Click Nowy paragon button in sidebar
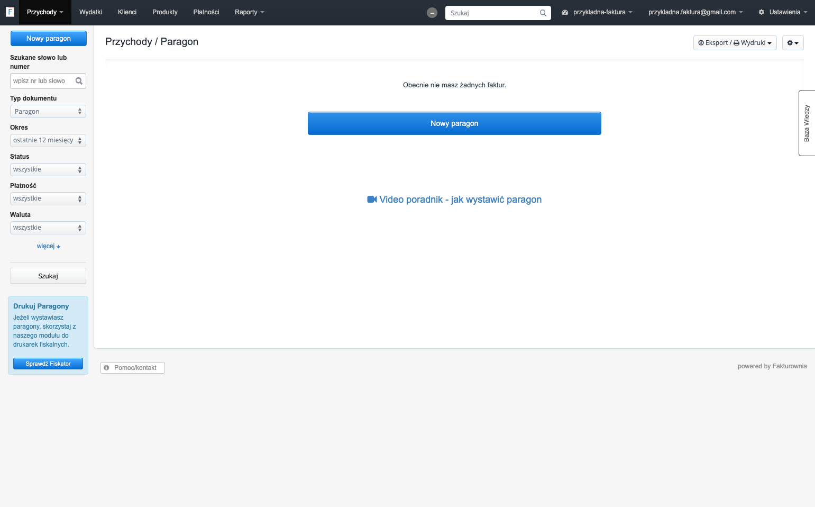 [49, 39]
